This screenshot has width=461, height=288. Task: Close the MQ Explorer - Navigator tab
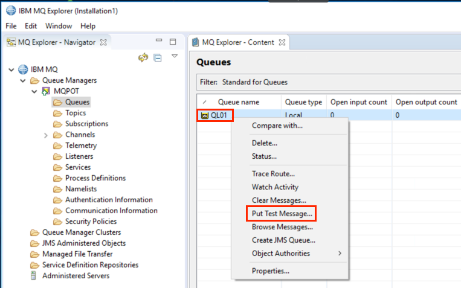coord(103,42)
